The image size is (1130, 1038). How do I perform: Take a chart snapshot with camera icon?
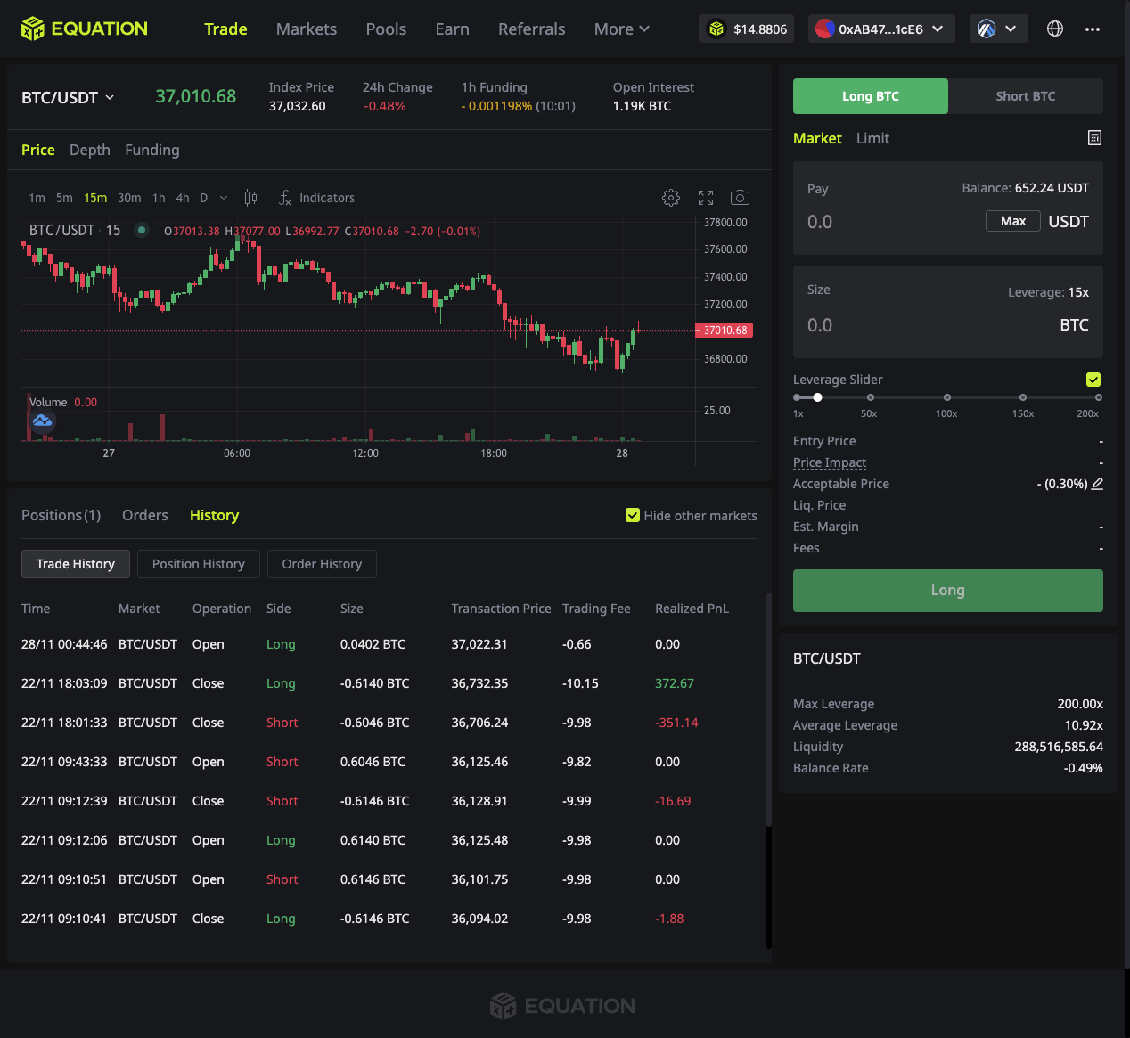[x=740, y=198]
